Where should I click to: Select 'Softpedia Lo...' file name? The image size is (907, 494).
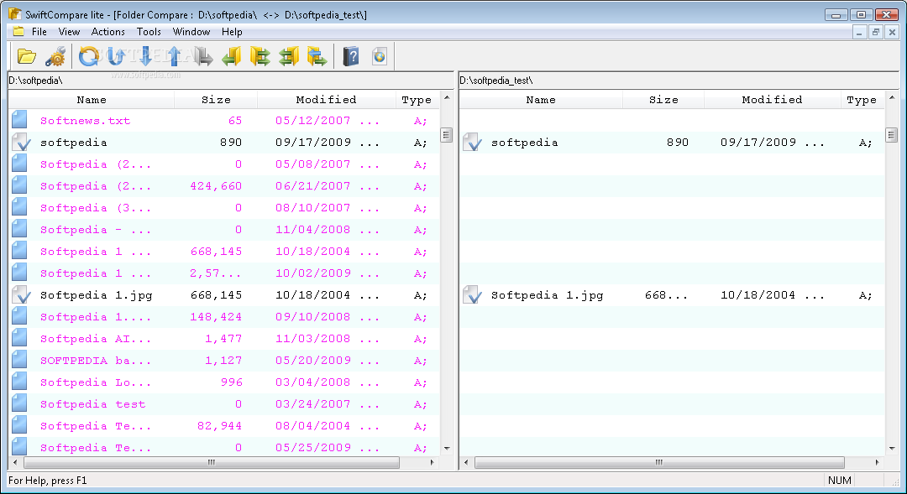click(96, 382)
